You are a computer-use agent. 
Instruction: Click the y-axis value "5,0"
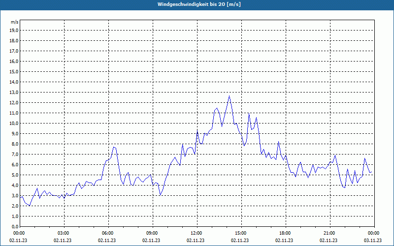pyautogui.click(x=15, y=175)
